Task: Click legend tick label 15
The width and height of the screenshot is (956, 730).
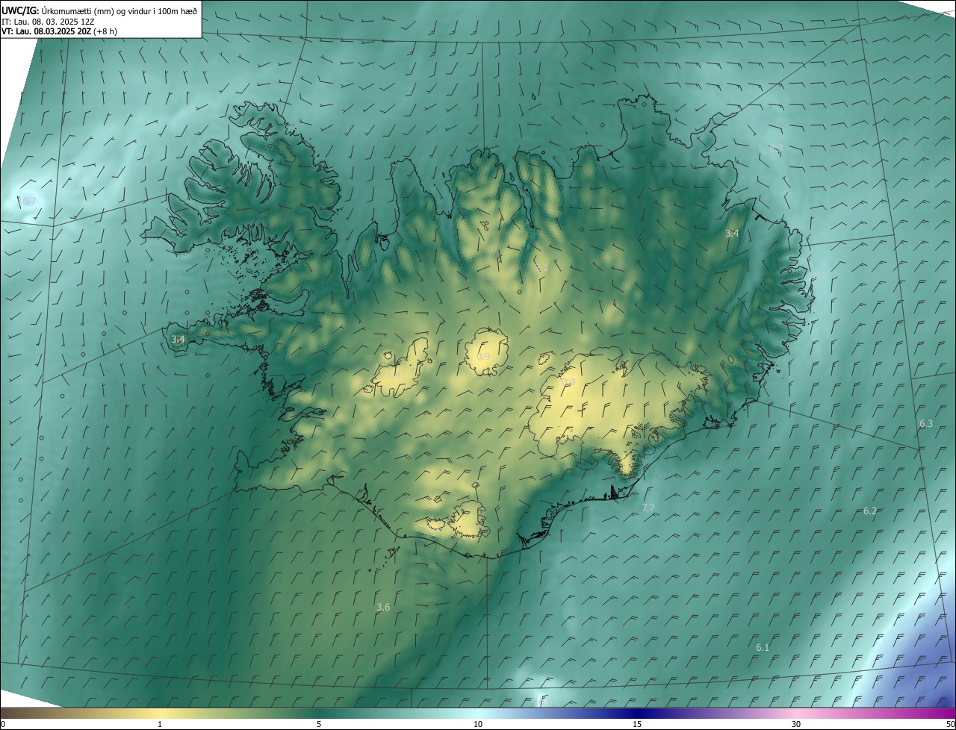Action: coord(637,724)
